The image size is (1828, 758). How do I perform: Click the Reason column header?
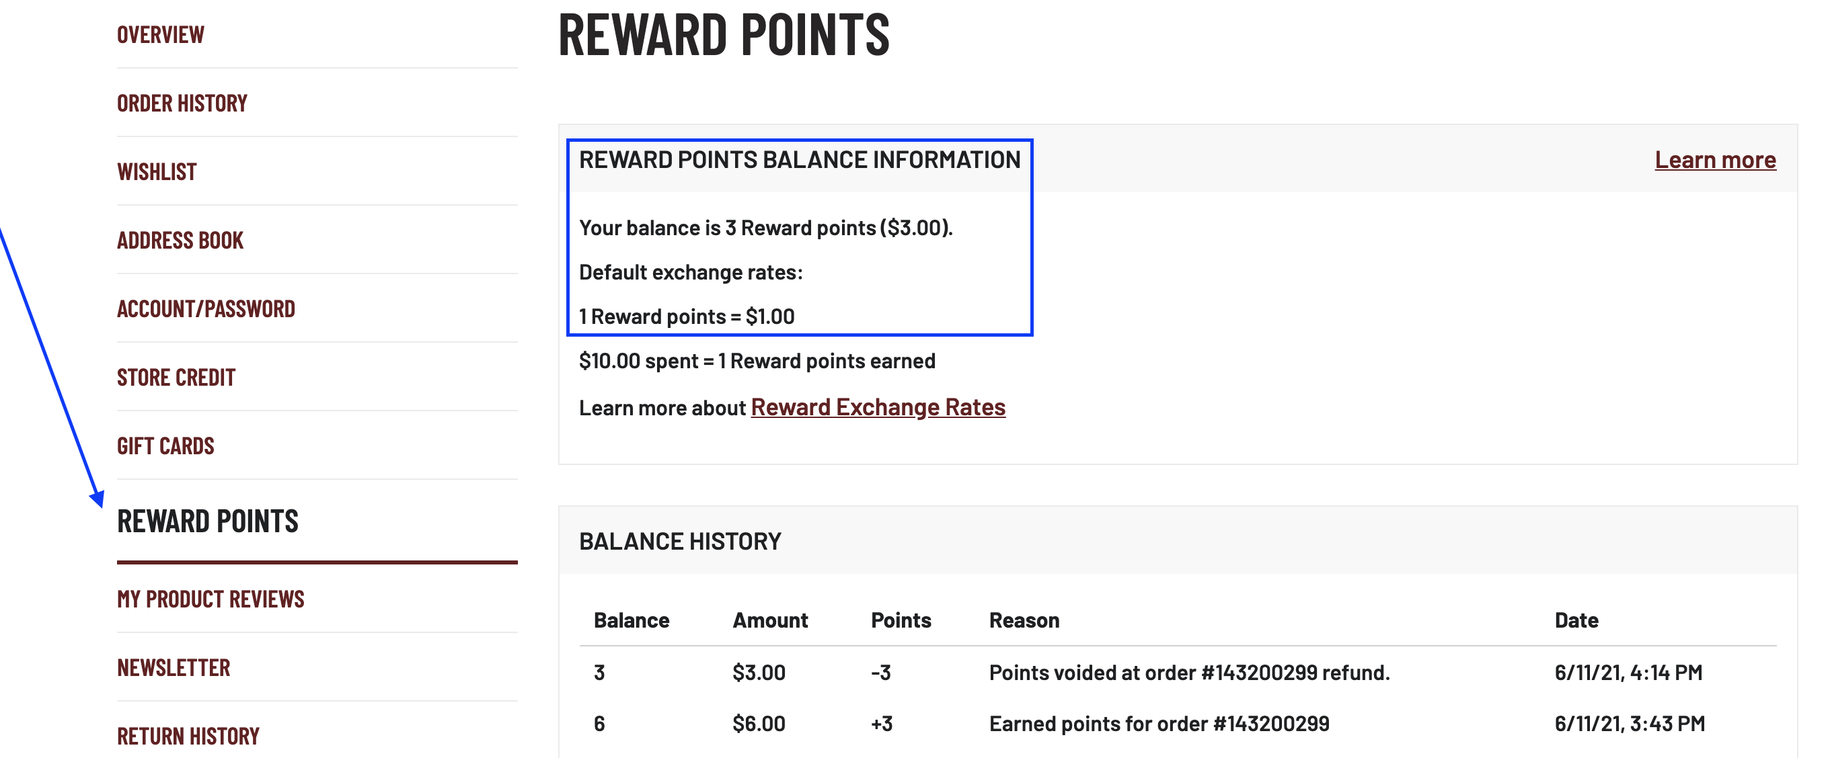(1023, 620)
